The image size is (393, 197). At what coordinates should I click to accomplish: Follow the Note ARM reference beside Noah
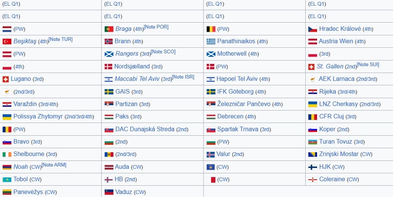tap(54, 165)
